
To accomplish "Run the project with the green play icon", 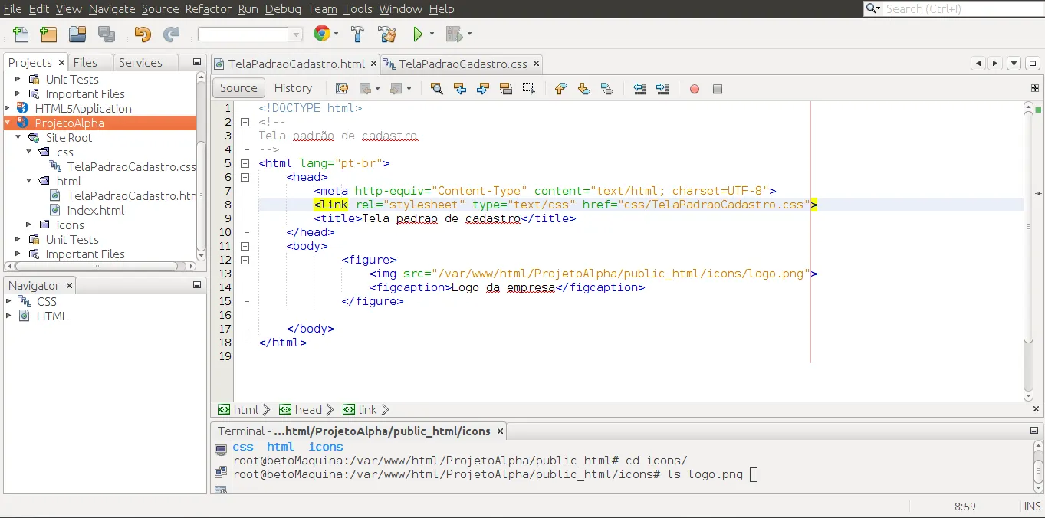I will pyautogui.click(x=418, y=34).
